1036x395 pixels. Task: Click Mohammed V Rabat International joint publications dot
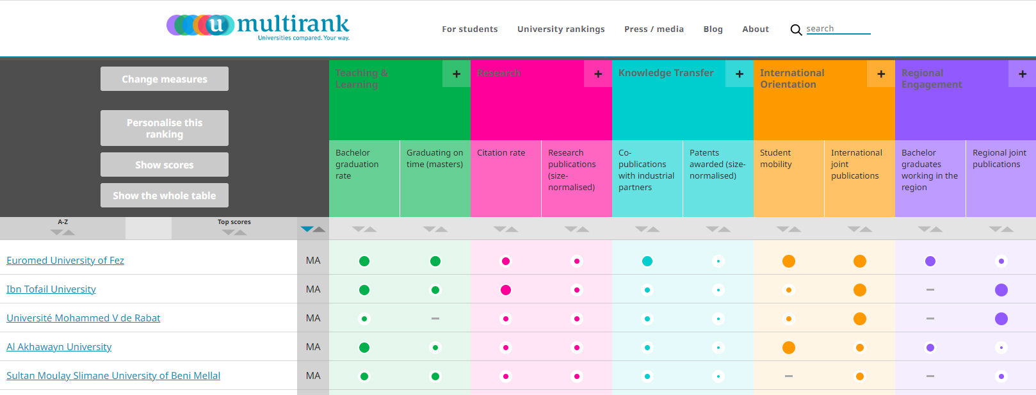pos(860,319)
